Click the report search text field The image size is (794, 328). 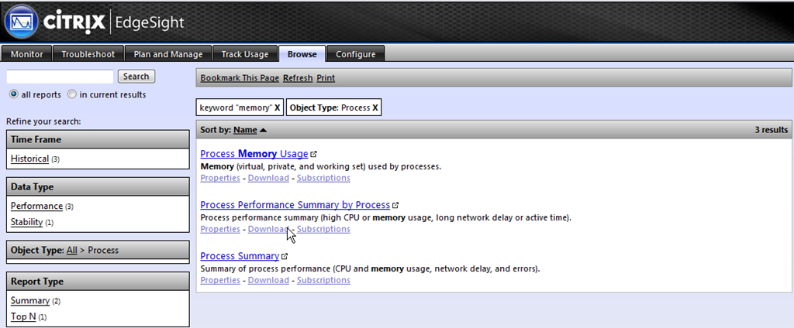click(x=60, y=77)
